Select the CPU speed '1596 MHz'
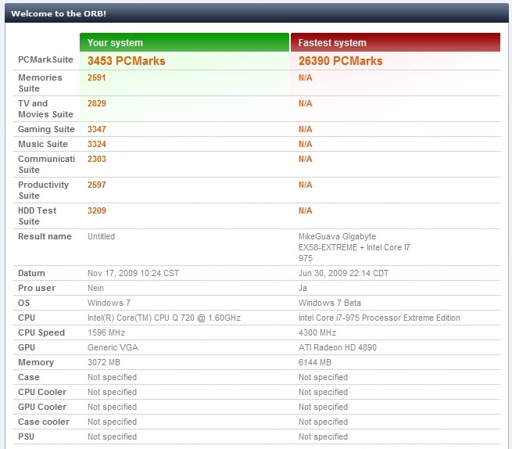512x449 pixels. click(106, 332)
